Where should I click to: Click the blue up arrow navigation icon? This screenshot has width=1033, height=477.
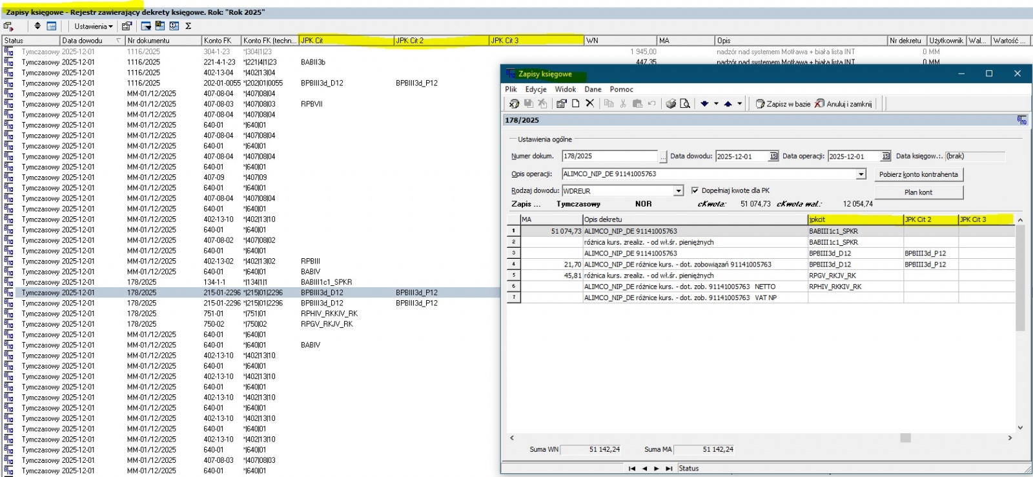pyautogui.click(x=728, y=103)
